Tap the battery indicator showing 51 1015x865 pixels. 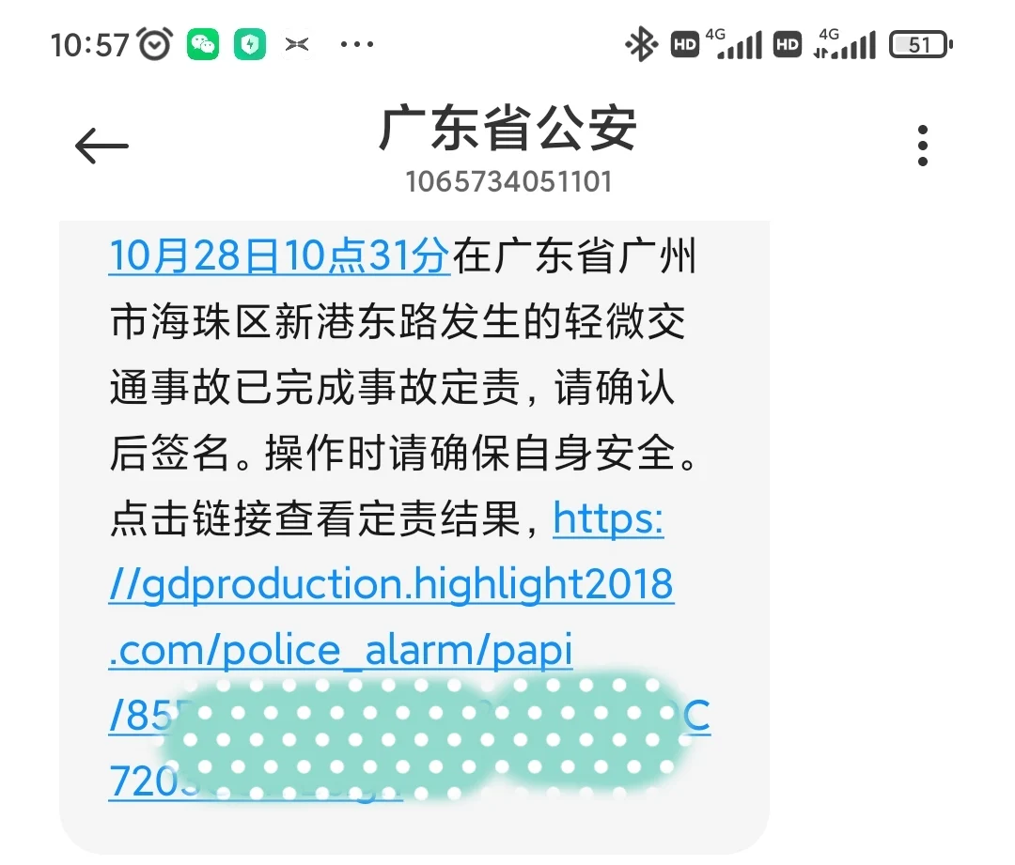coord(920,45)
